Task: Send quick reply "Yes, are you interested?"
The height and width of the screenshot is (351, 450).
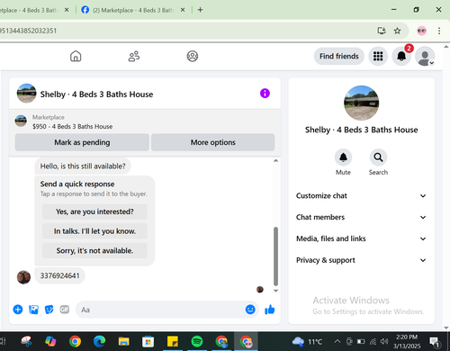Action: click(x=94, y=211)
